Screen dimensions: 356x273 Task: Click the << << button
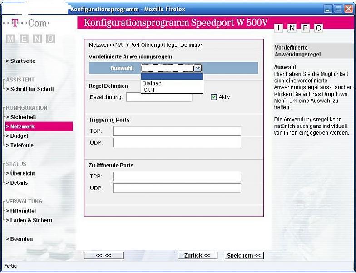(x=104, y=256)
